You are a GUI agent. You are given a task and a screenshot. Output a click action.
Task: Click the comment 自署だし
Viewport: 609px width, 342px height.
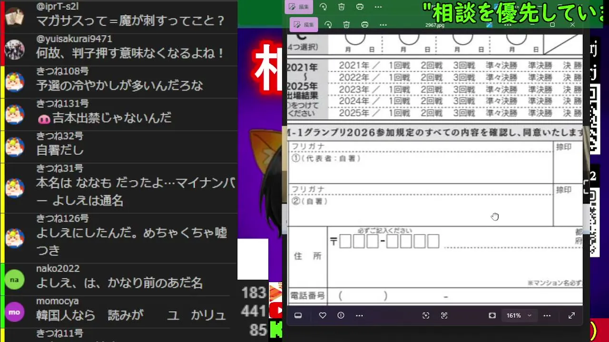(x=60, y=150)
